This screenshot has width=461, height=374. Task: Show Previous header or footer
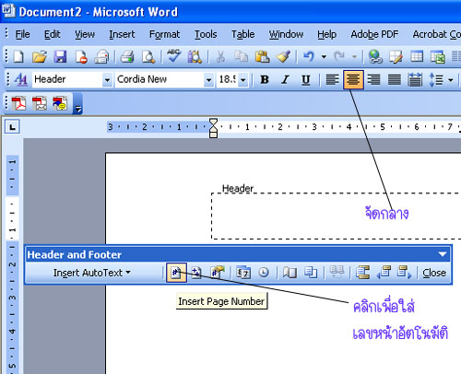[x=384, y=273]
